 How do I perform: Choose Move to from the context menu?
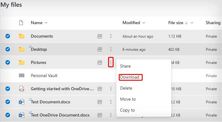click(x=128, y=99)
